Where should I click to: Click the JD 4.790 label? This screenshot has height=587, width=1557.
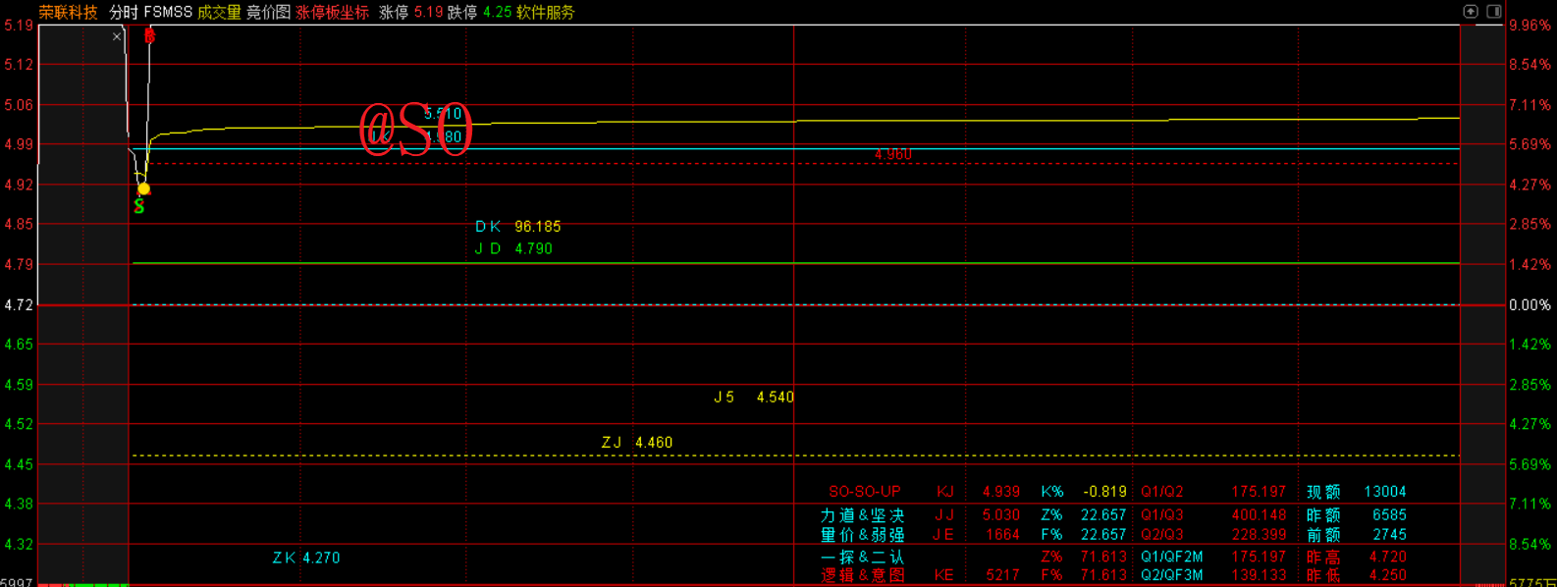513,249
